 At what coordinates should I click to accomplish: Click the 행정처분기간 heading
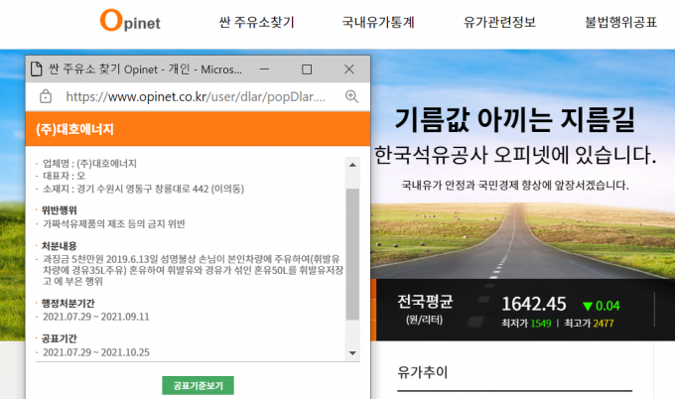[68, 304]
